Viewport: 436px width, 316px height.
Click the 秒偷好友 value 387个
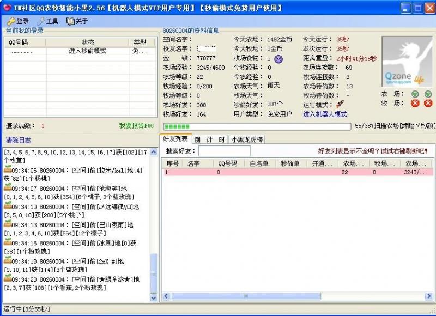[275, 104]
